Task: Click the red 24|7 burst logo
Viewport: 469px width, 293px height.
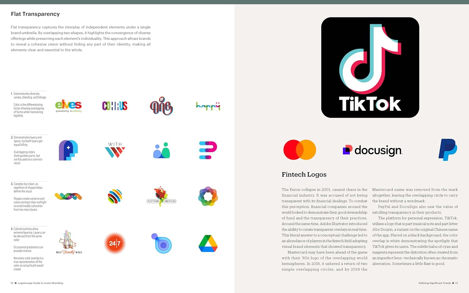Action: [x=115, y=243]
